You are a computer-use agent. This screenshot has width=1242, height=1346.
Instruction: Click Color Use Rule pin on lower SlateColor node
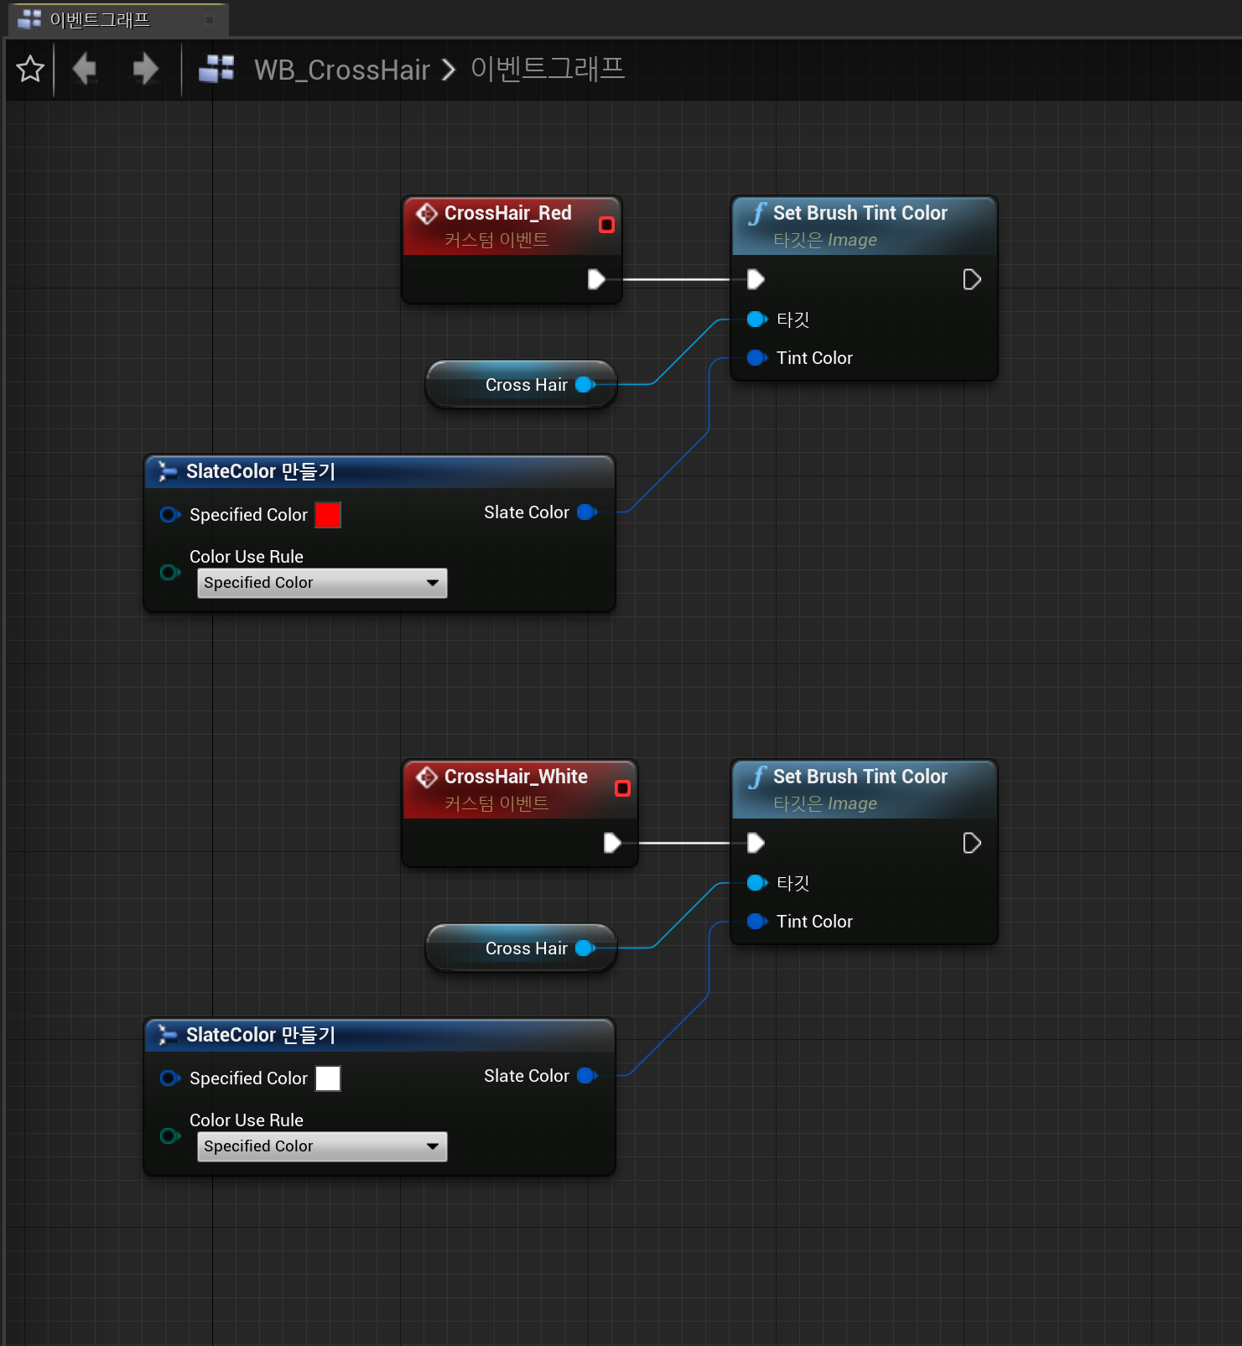[x=170, y=1136]
